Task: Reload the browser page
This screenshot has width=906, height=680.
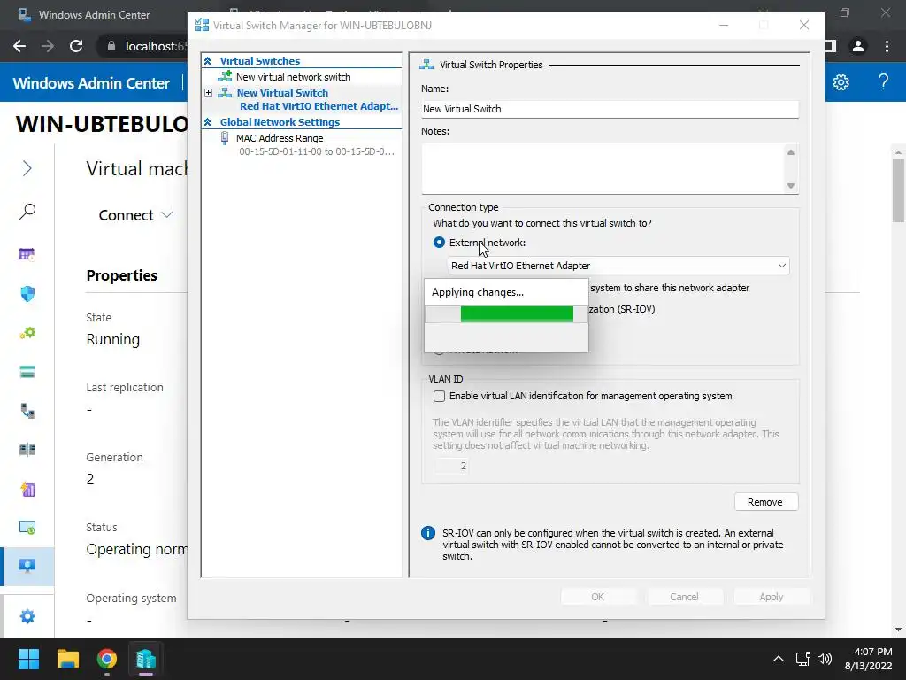Action: pyautogui.click(x=76, y=46)
